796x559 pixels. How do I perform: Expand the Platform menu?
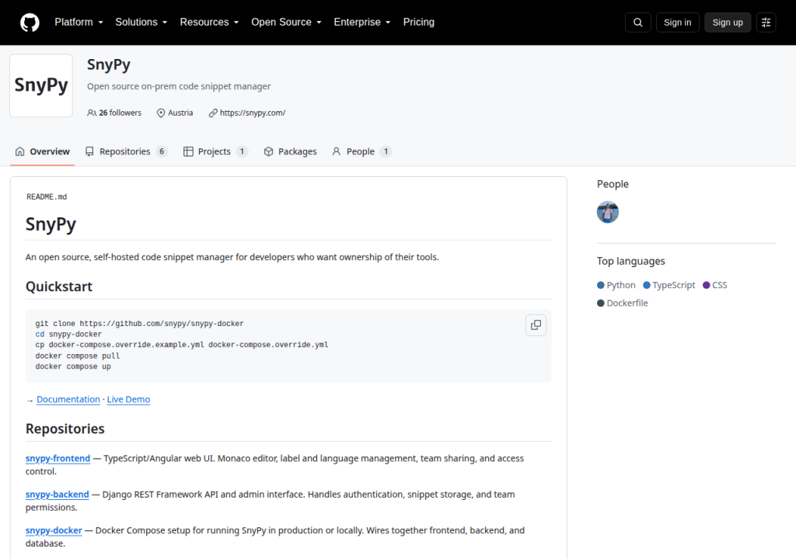click(79, 23)
